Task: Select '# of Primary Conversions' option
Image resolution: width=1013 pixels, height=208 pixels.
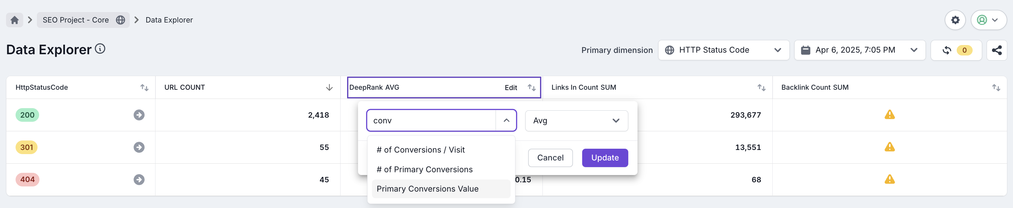Action: pyautogui.click(x=441, y=170)
